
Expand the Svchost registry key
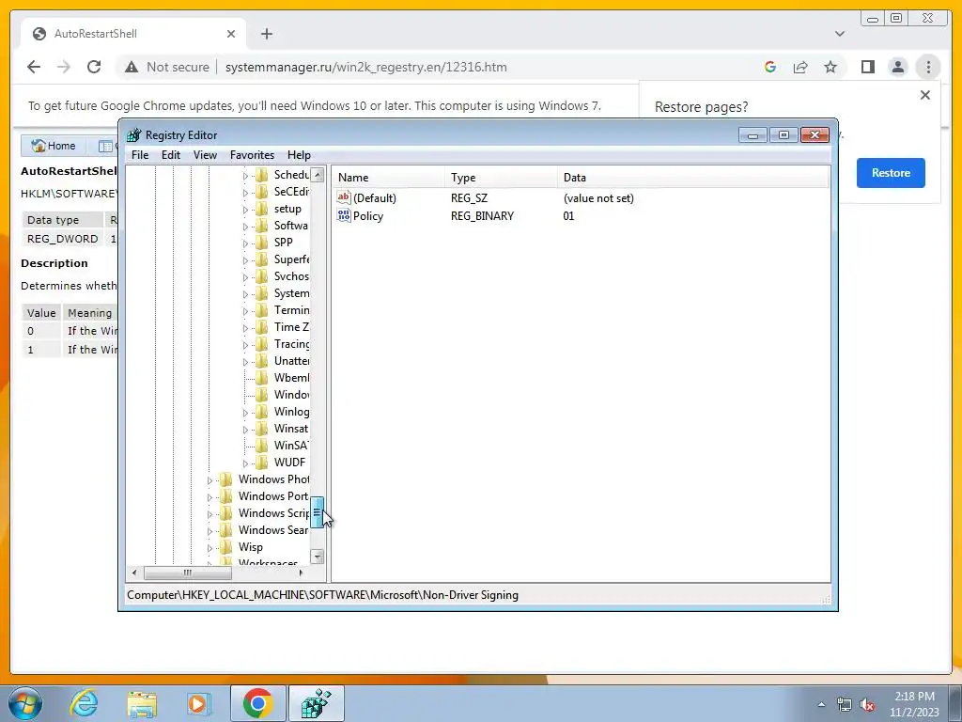(x=245, y=277)
